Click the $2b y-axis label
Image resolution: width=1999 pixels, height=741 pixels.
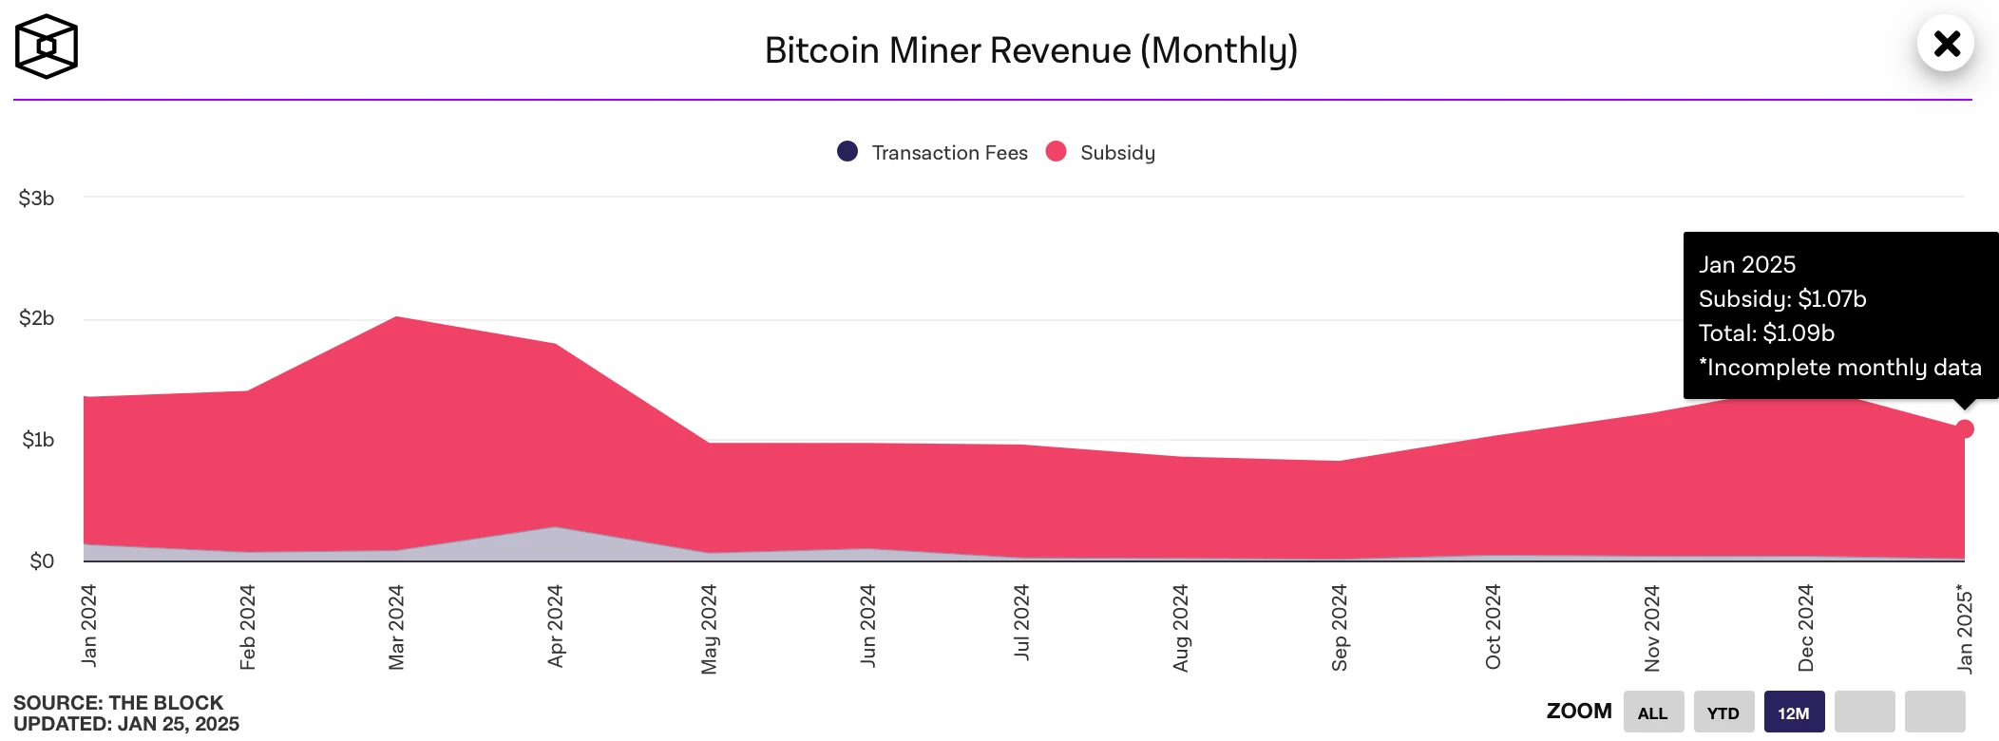pos(37,318)
